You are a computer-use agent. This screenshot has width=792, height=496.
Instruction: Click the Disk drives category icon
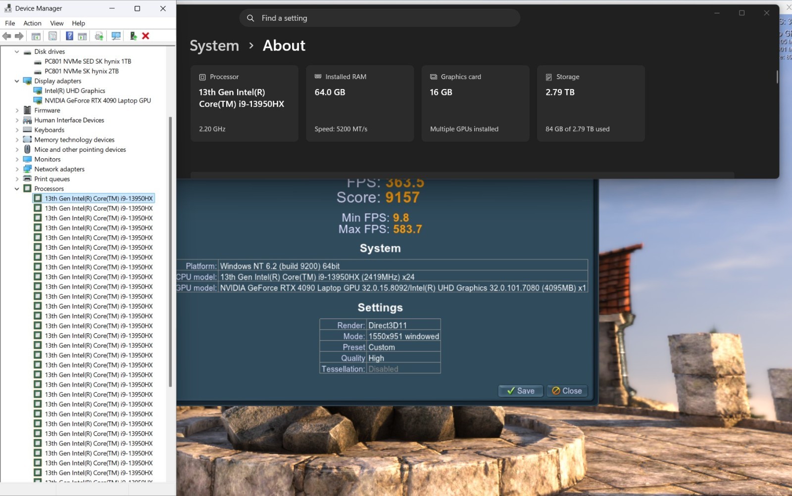(x=27, y=51)
